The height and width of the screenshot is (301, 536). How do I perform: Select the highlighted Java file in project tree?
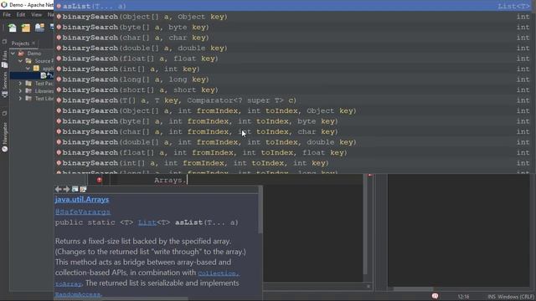coord(32,76)
